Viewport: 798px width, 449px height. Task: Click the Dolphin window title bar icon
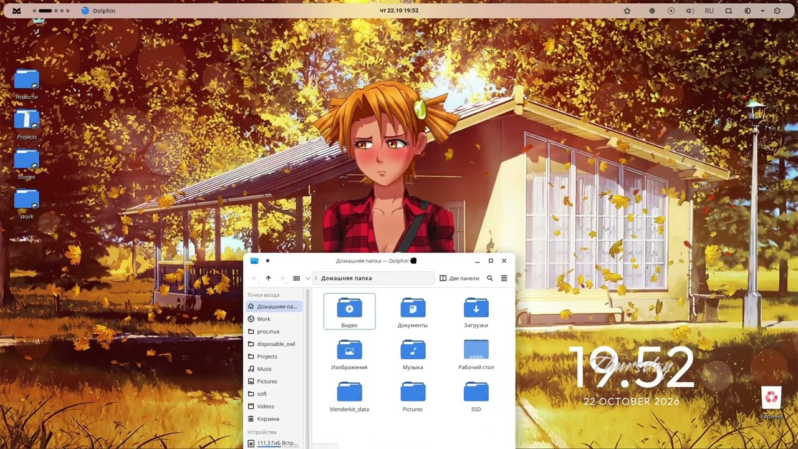pyautogui.click(x=254, y=261)
